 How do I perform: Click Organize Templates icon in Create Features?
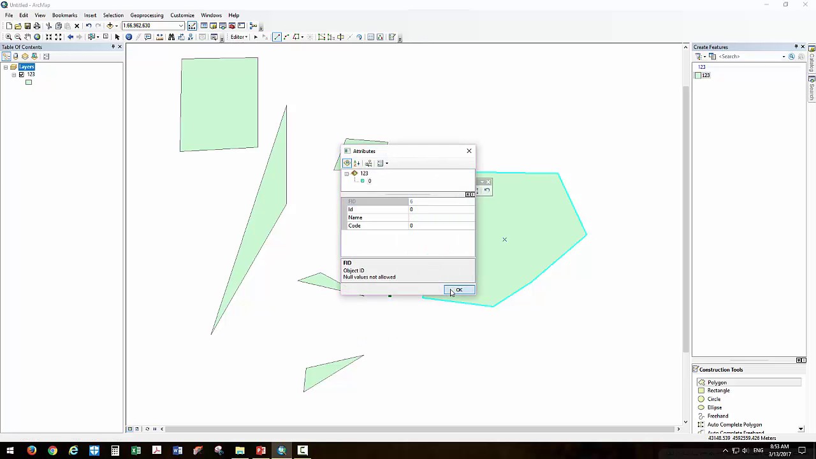(713, 57)
